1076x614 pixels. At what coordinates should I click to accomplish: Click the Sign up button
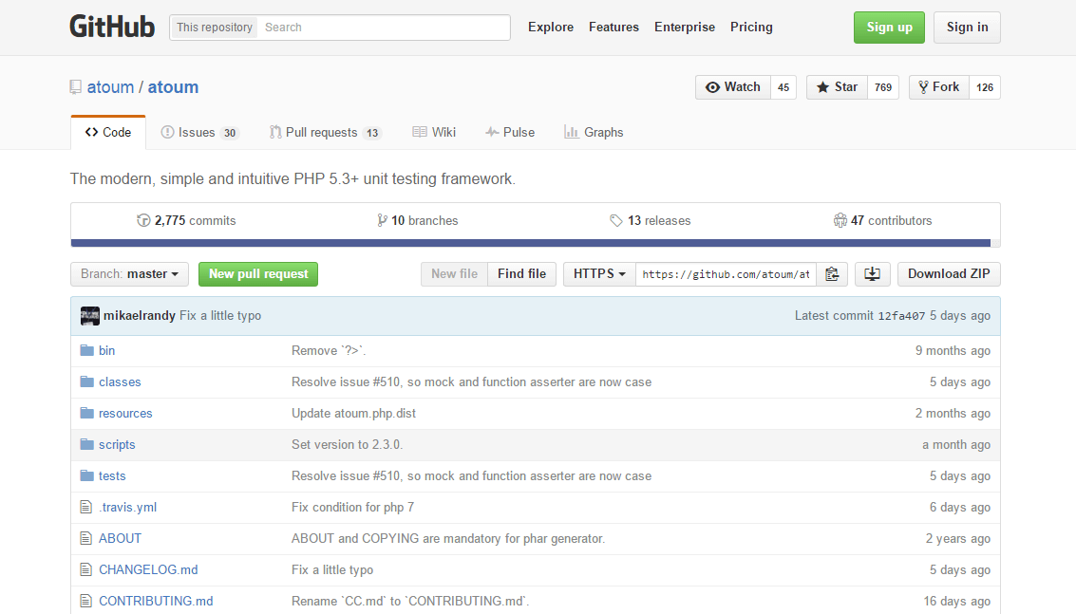(x=889, y=28)
